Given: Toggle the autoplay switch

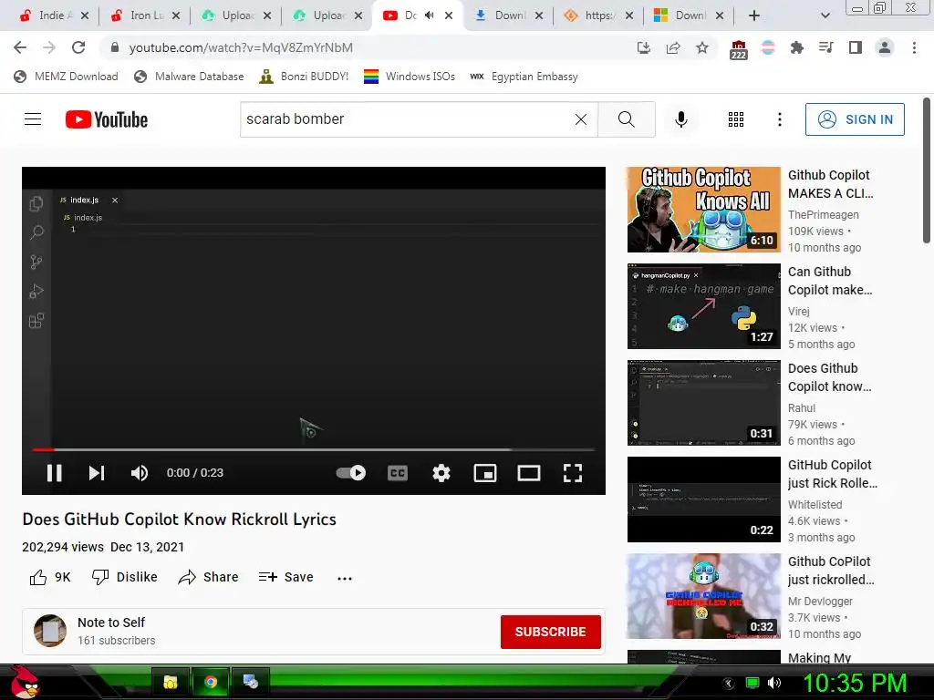Looking at the screenshot, I should (351, 473).
